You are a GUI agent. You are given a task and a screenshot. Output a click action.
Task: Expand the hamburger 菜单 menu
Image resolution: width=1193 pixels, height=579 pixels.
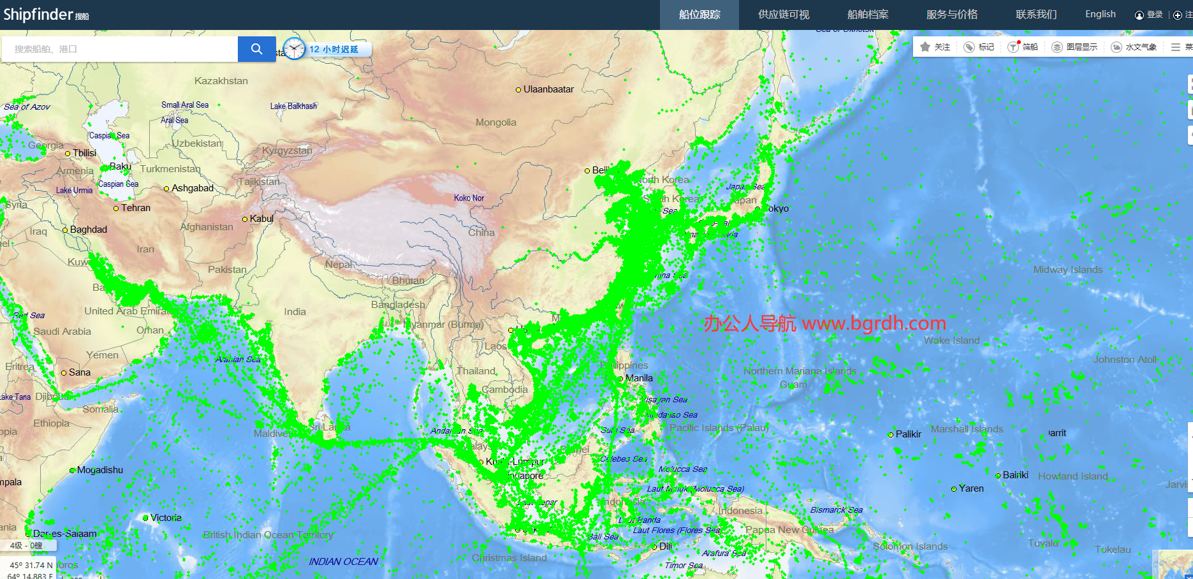(1176, 47)
